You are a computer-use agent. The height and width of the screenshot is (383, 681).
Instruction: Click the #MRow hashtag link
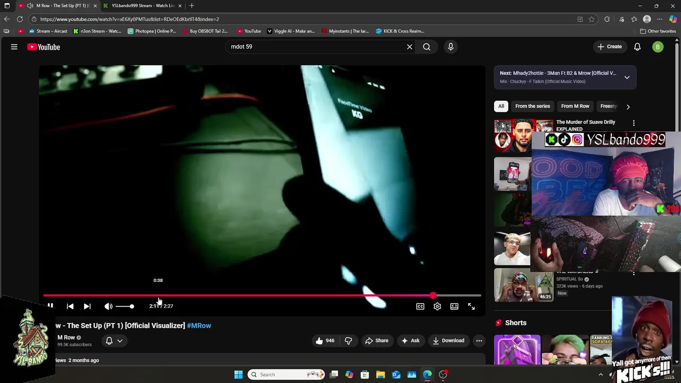(199, 326)
